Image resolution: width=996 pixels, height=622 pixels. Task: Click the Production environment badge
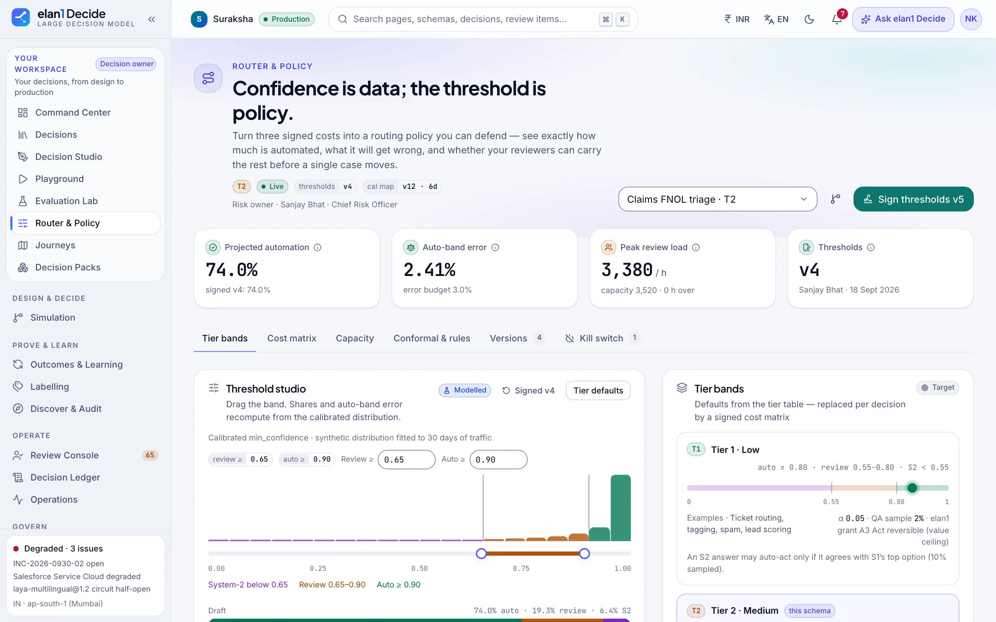[x=286, y=19]
